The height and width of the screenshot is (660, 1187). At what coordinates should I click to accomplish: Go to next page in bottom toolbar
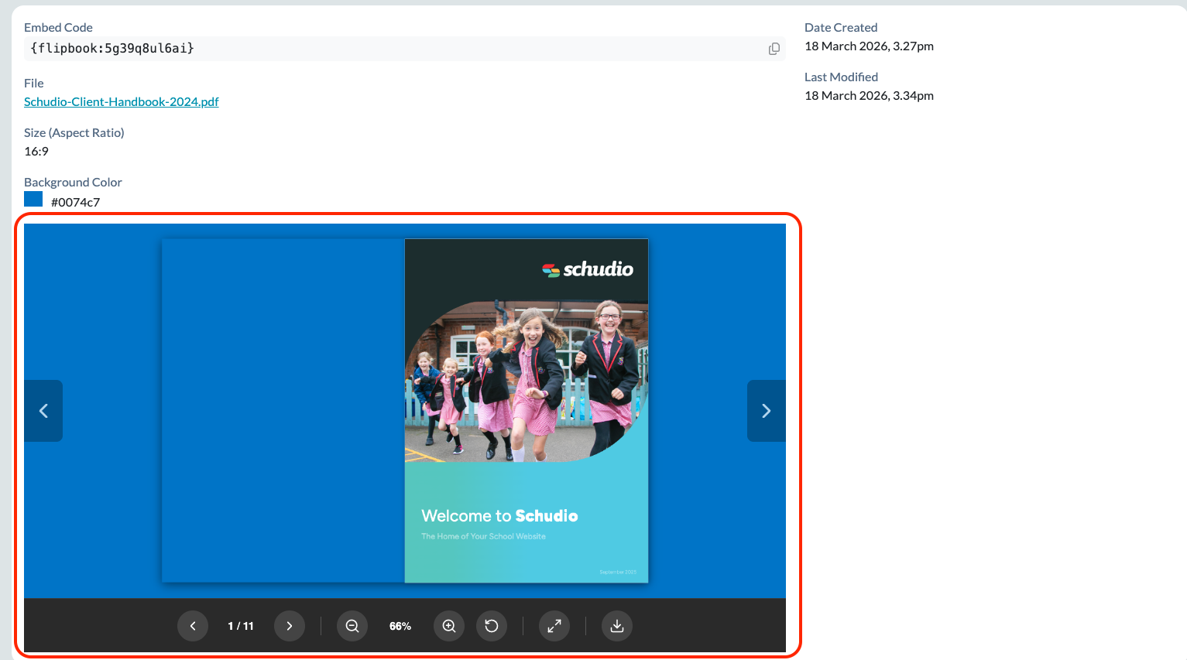[290, 626]
